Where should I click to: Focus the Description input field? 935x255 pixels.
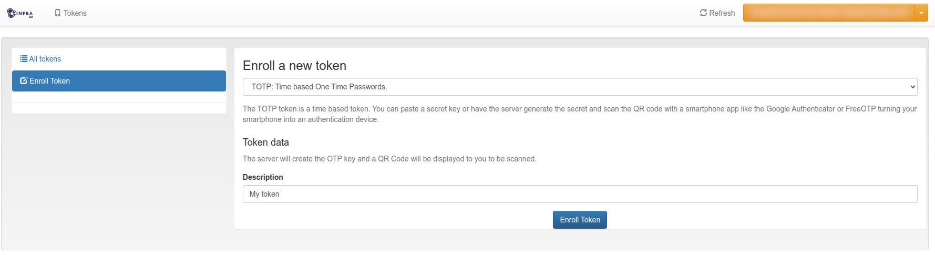579,194
